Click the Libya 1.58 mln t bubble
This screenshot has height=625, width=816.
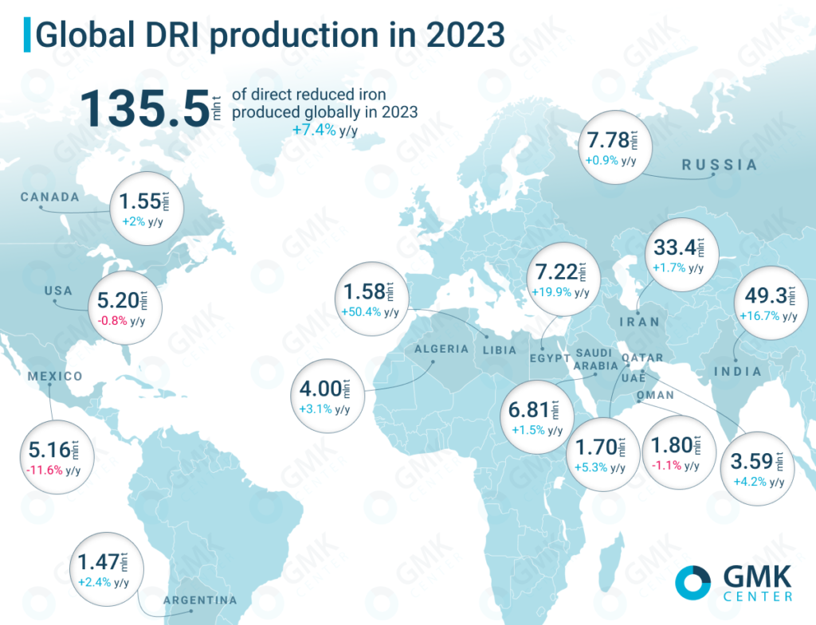point(372,298)
